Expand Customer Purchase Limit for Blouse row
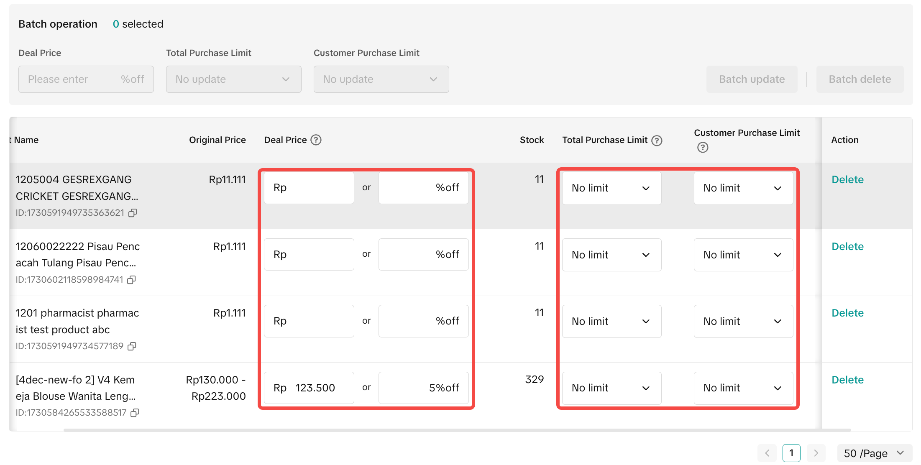Viewport: 921px width, 465px height. 743,388
